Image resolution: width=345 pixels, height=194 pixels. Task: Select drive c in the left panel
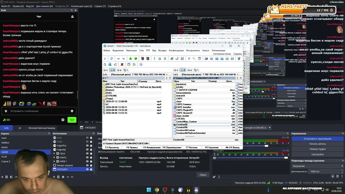[105, 70]
